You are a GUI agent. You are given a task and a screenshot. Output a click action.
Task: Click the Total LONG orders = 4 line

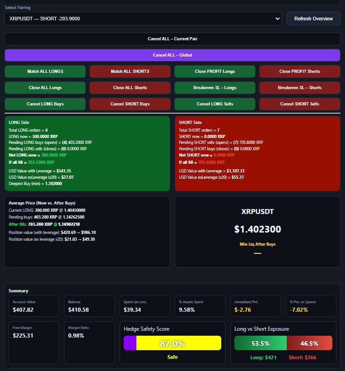(x=28, y=130)
